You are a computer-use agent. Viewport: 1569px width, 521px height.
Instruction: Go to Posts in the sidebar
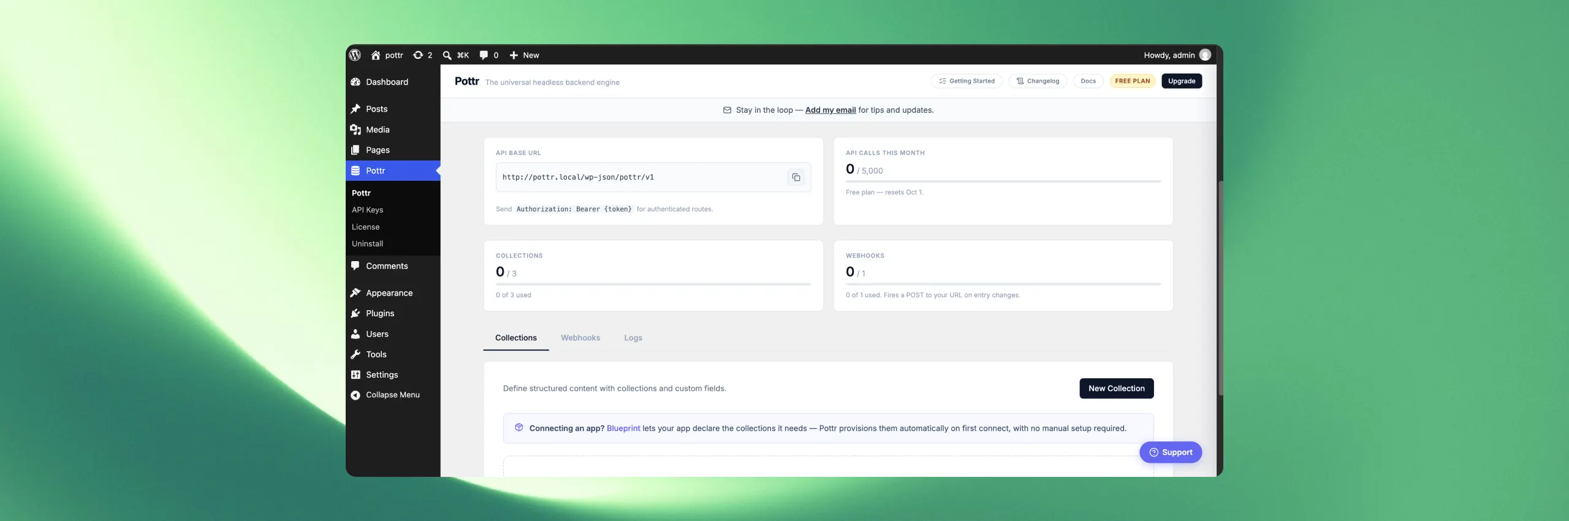tap(393, 109)
